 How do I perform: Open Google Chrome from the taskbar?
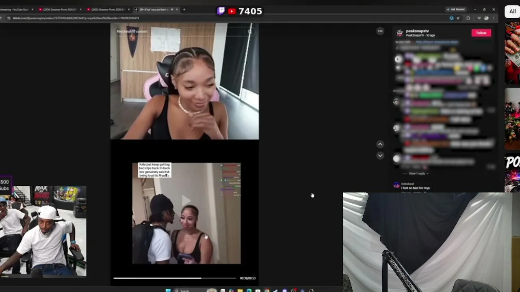266,290
